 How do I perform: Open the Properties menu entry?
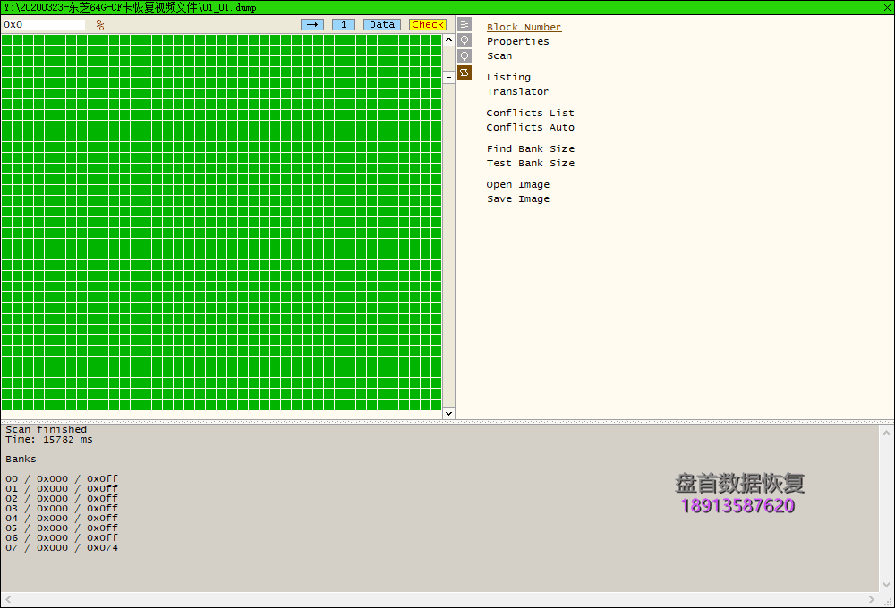tap(517, 41)
